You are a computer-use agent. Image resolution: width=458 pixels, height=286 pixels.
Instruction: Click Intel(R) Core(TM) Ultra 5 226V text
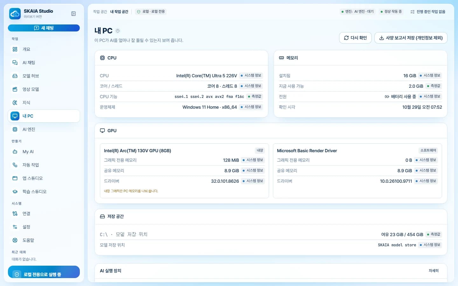(206, 76)
